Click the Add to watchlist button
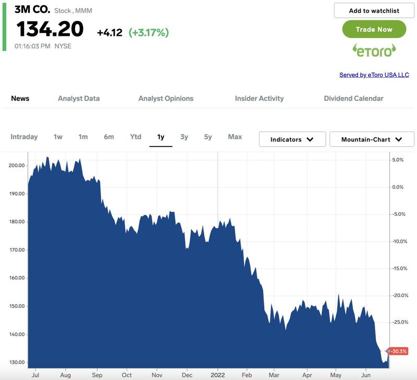 point(374,10)
